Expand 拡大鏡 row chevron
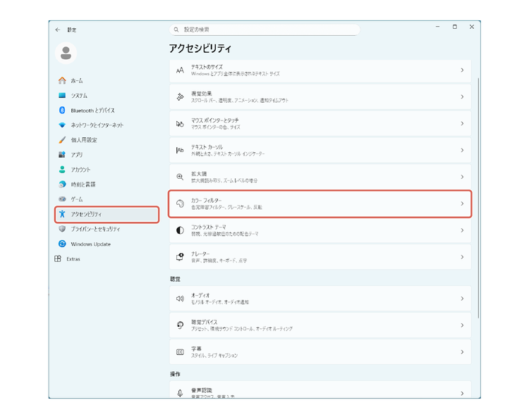Screen dimensions: 529x419 coord(462,177)
